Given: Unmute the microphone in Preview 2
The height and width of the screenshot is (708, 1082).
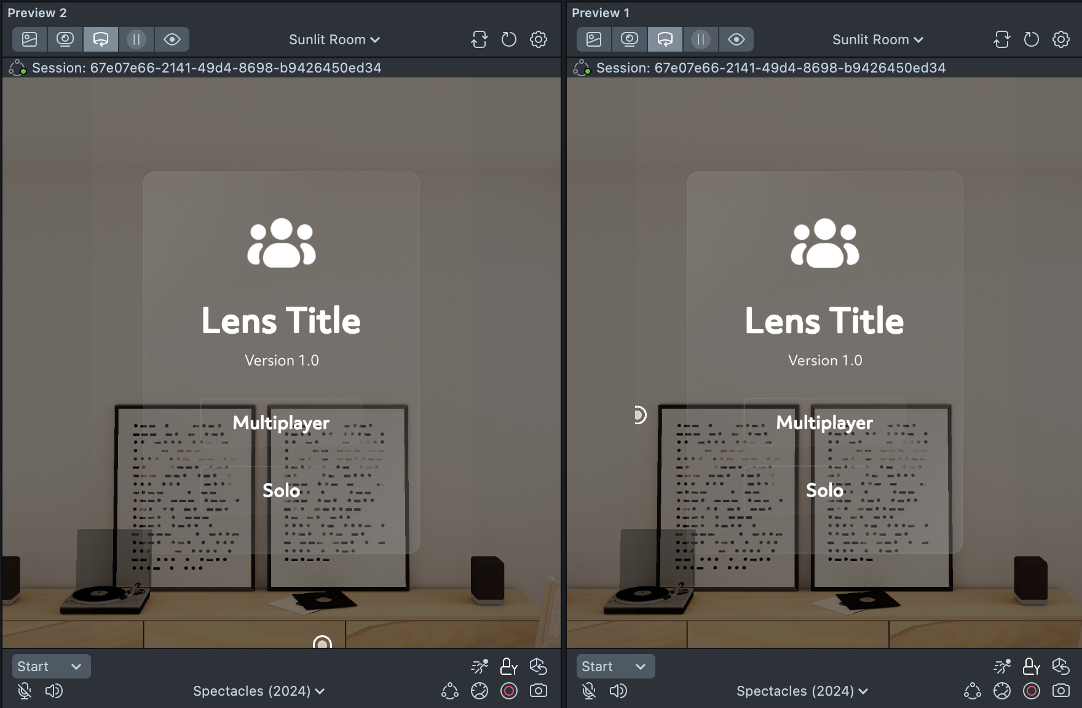Looking at the screenshot, I should [x=25, y=691].
